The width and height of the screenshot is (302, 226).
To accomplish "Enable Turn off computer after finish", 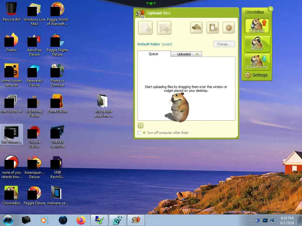I will tap(139, 133).
